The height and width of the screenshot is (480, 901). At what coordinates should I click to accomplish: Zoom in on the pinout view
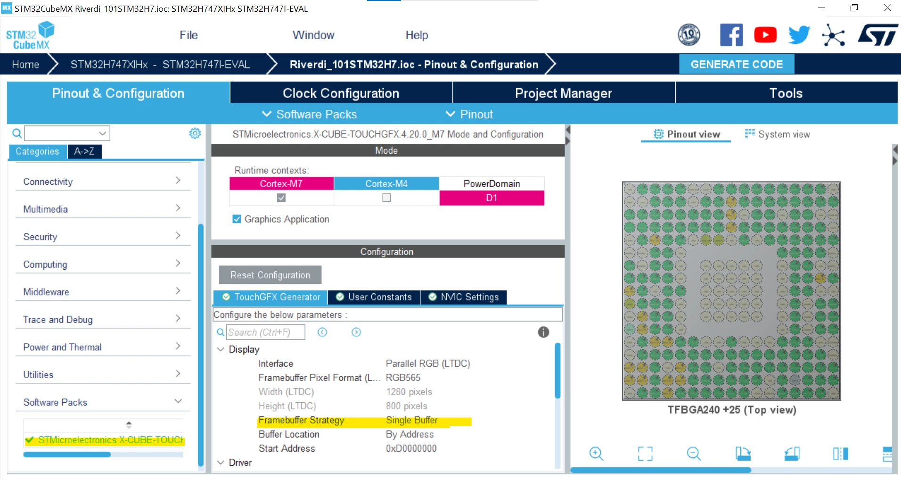pos(596,454)
